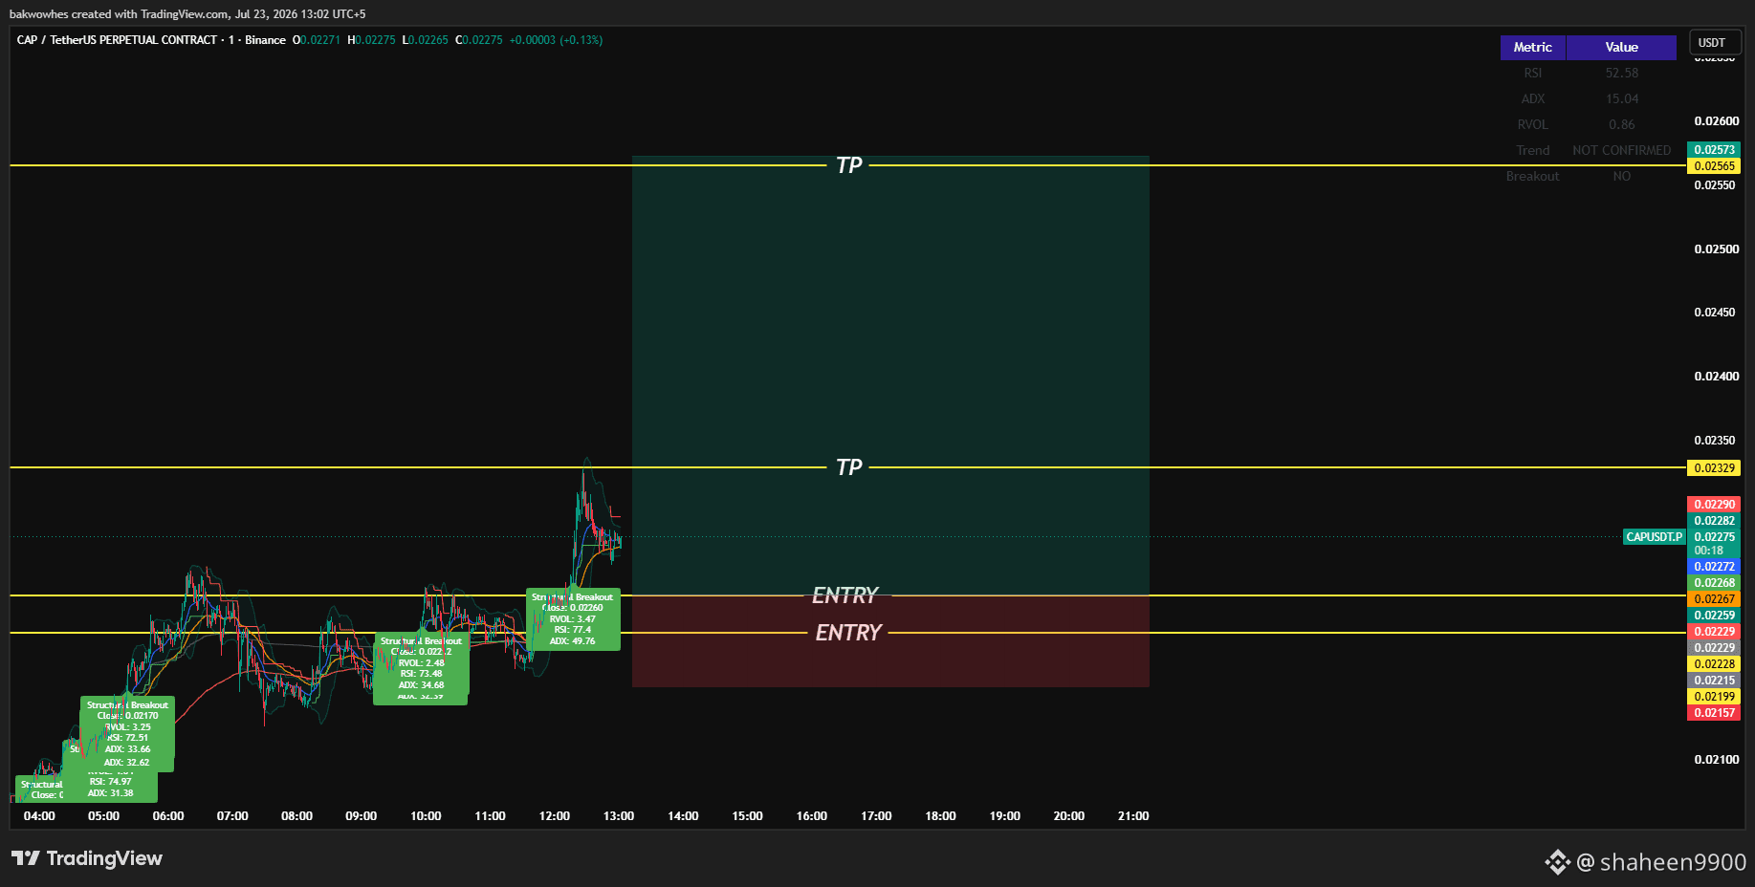The image size is (1755, 887).
Task: Click the blue 0.02272 price tag
Action: click(x=1714, y=567)
